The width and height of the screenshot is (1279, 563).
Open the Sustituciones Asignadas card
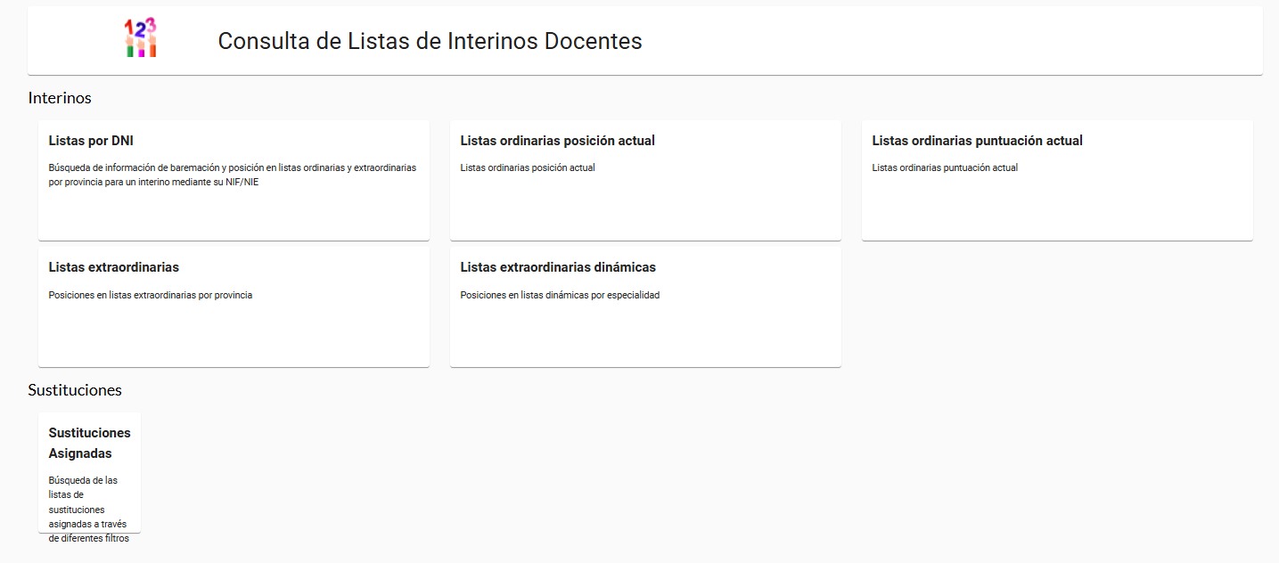pyautogui.click(x=89, y=443)
